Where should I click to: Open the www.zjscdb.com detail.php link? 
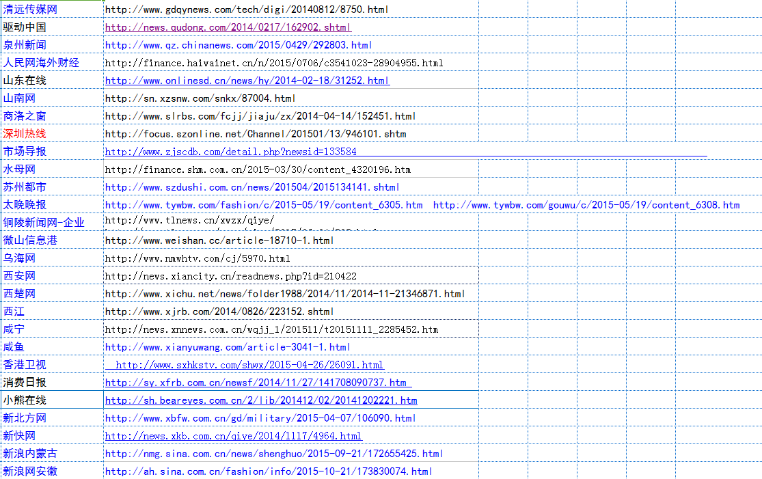[231, 152]
